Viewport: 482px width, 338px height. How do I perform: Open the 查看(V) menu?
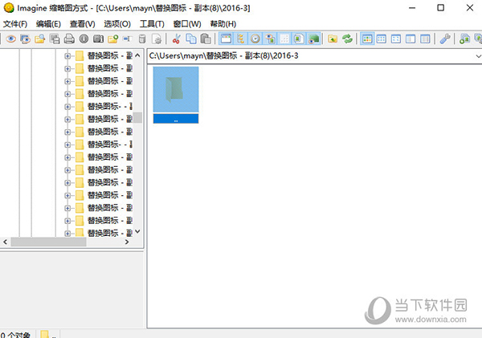[83, 24]
